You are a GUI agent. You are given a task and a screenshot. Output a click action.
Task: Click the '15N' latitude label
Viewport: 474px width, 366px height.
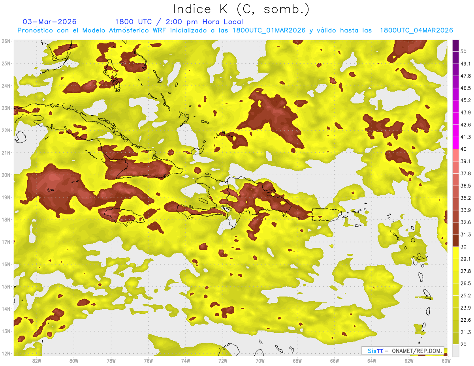(6, 286)
